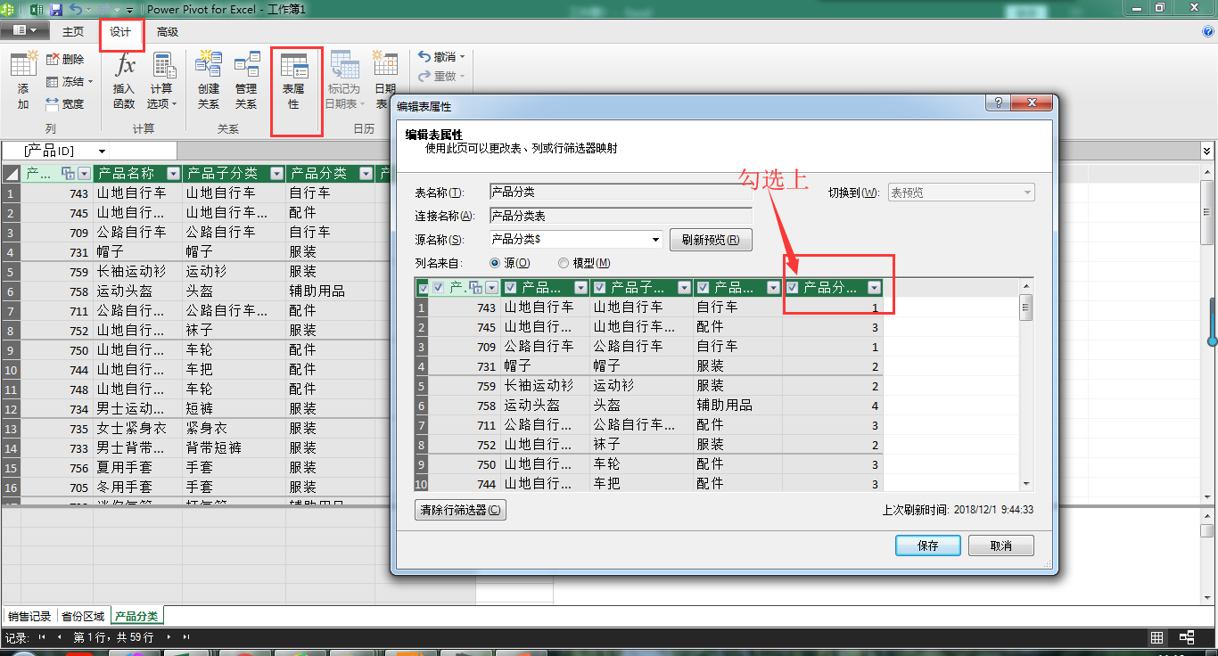Click the 连接名称 field 产品分类表
Image resolution: width=1218 pixels, height=656 pixels.
click(x=621, y=216)
